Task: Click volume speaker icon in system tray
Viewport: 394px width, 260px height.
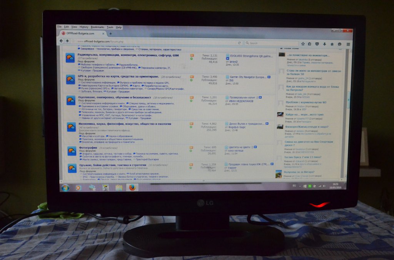Action: [324, 186]
